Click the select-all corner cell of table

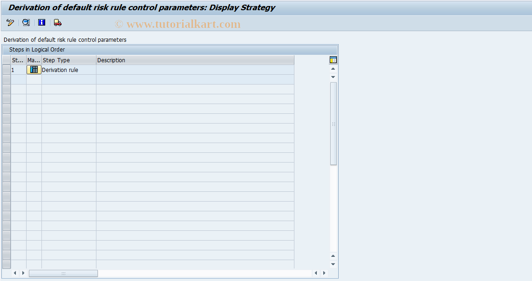pos(7,60)
